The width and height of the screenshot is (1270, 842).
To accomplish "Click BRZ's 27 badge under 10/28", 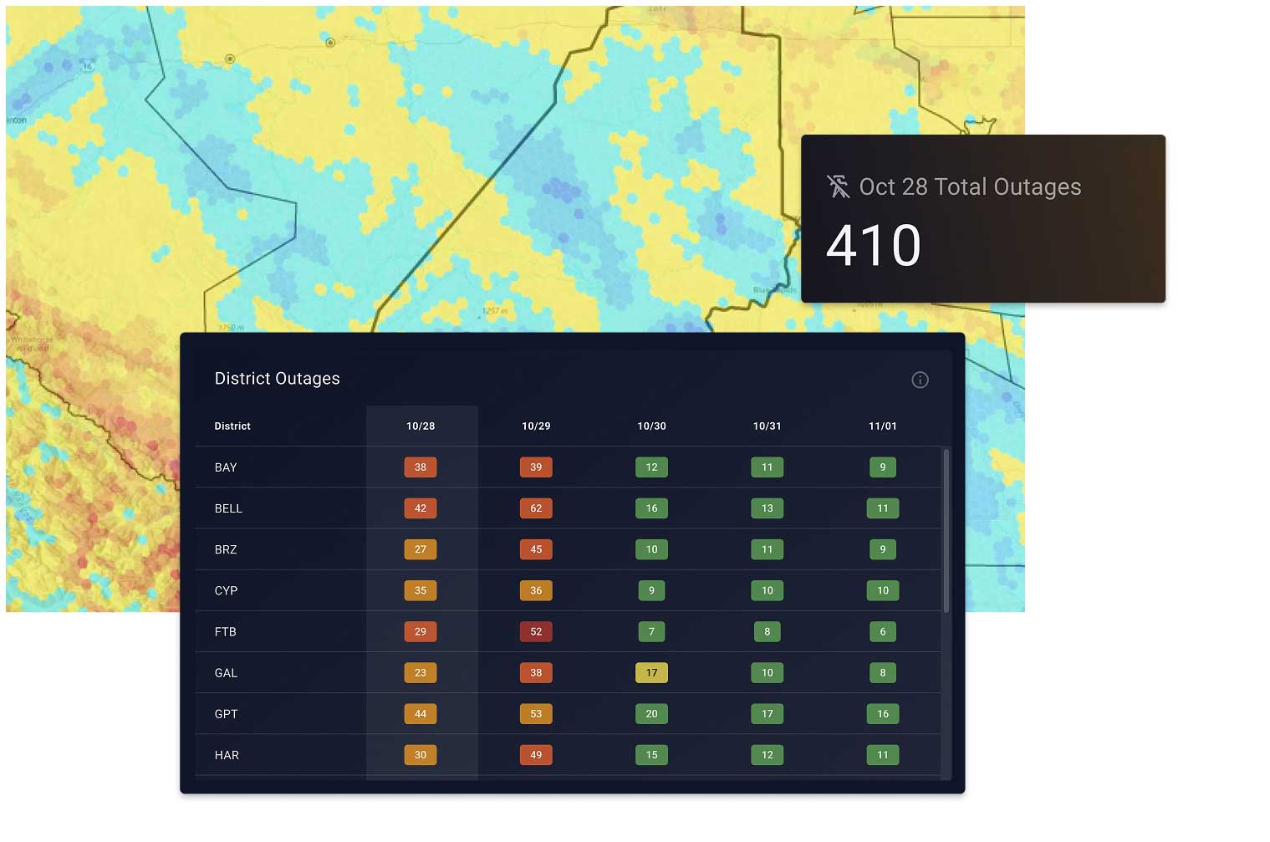I will (421, 549).
